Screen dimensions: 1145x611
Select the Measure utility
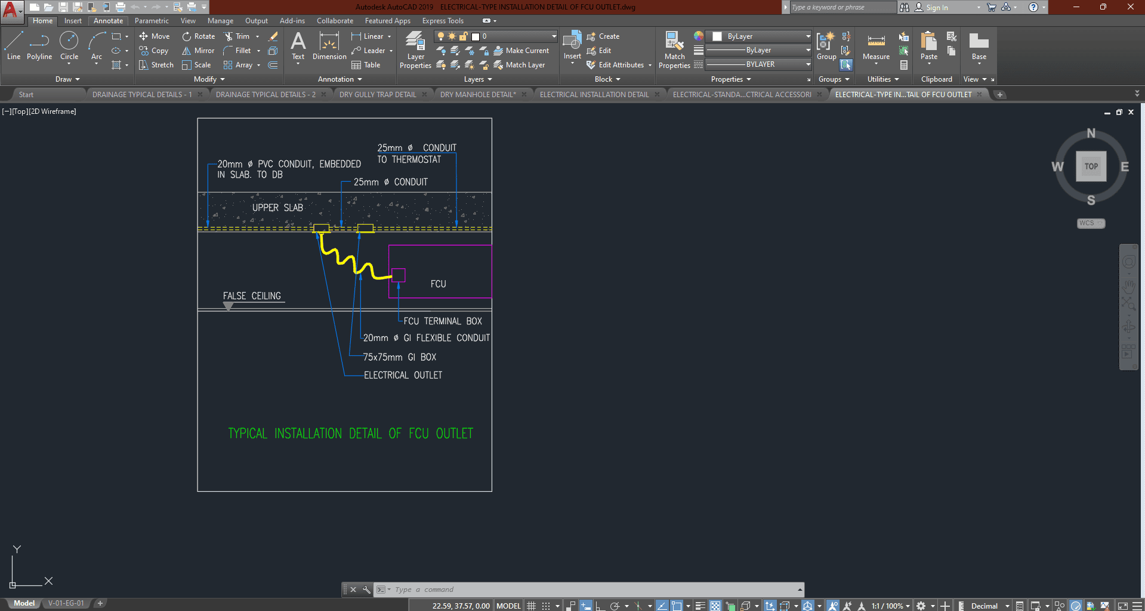point(876,46)
